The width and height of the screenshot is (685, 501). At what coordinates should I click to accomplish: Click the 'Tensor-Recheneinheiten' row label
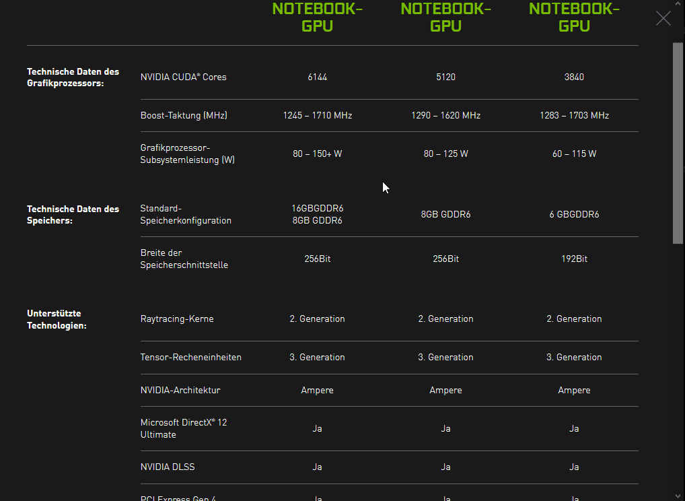point(191,357)
